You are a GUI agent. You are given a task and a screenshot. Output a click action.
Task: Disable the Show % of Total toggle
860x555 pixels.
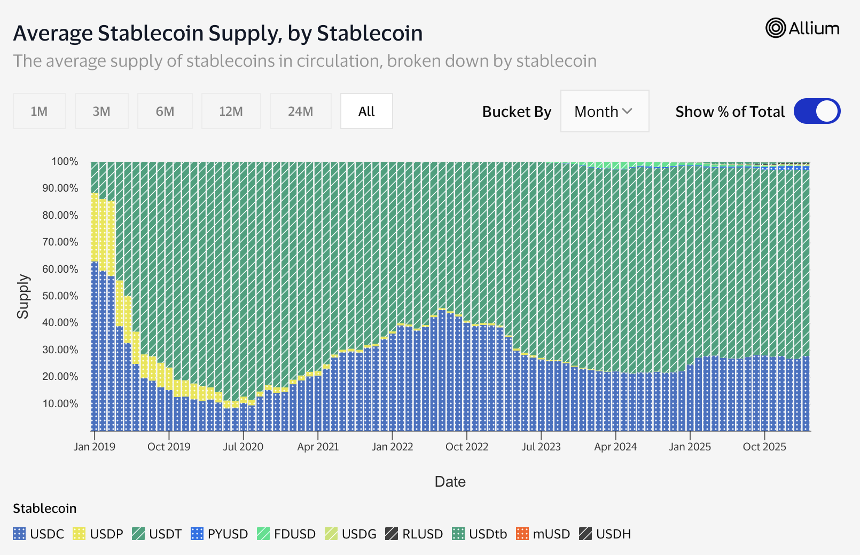pyautogui.click(x=817, y=111)
